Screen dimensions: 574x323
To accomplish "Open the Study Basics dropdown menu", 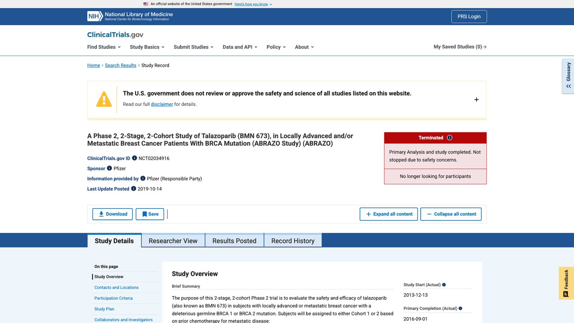I will click(147, 47).
